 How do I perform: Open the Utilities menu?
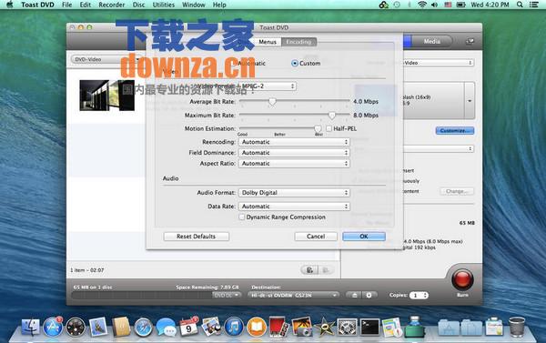click(163, 5)
